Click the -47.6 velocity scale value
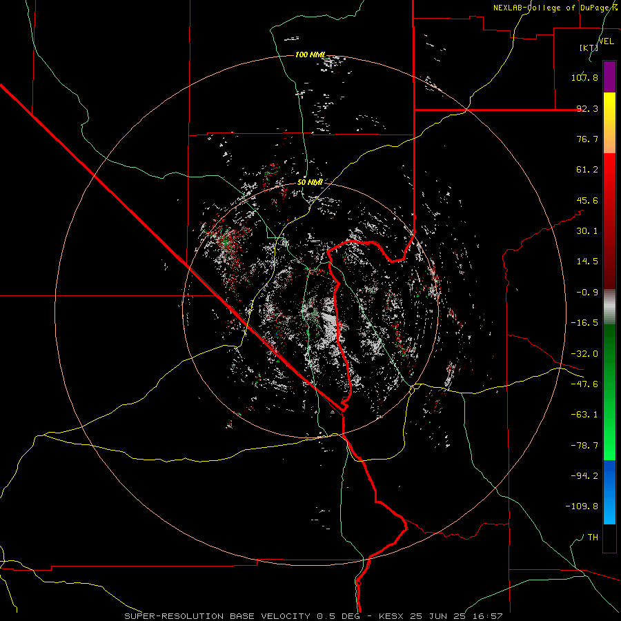The image size is (621, 621). coord(584,384)
